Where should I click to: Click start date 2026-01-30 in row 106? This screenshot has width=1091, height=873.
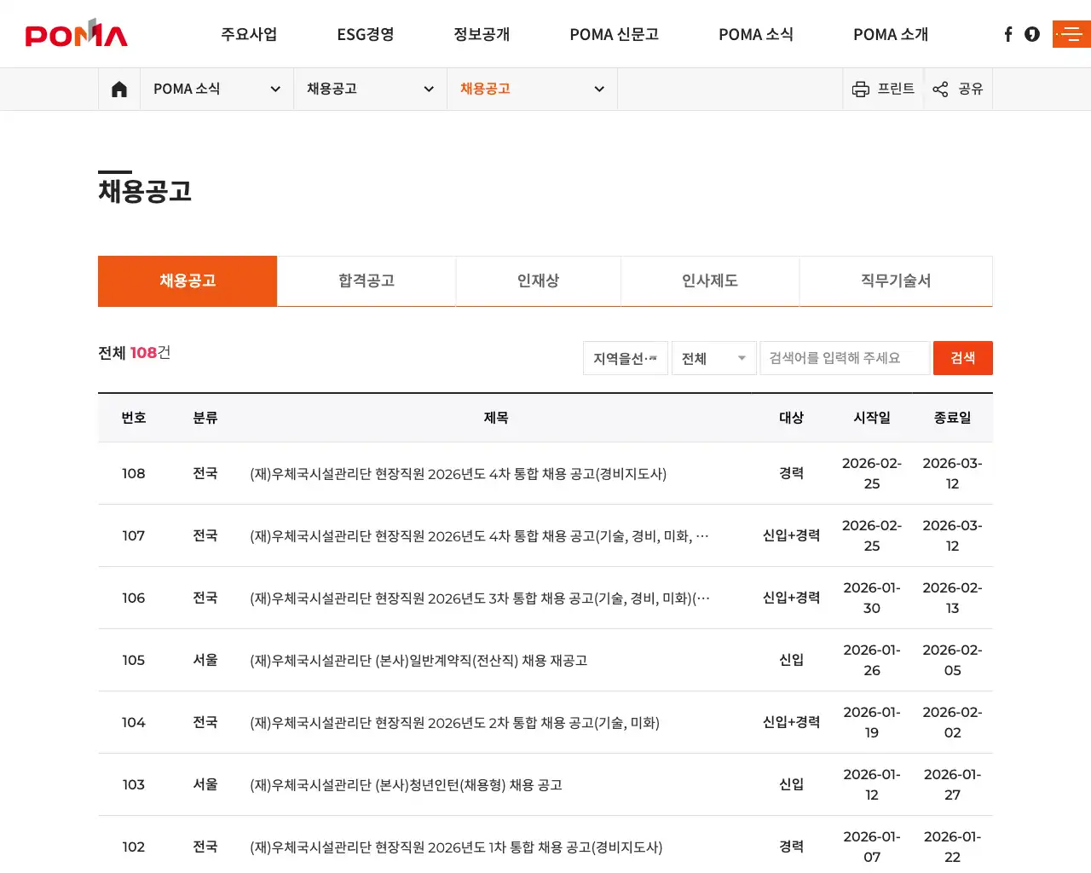click(872, 598)
